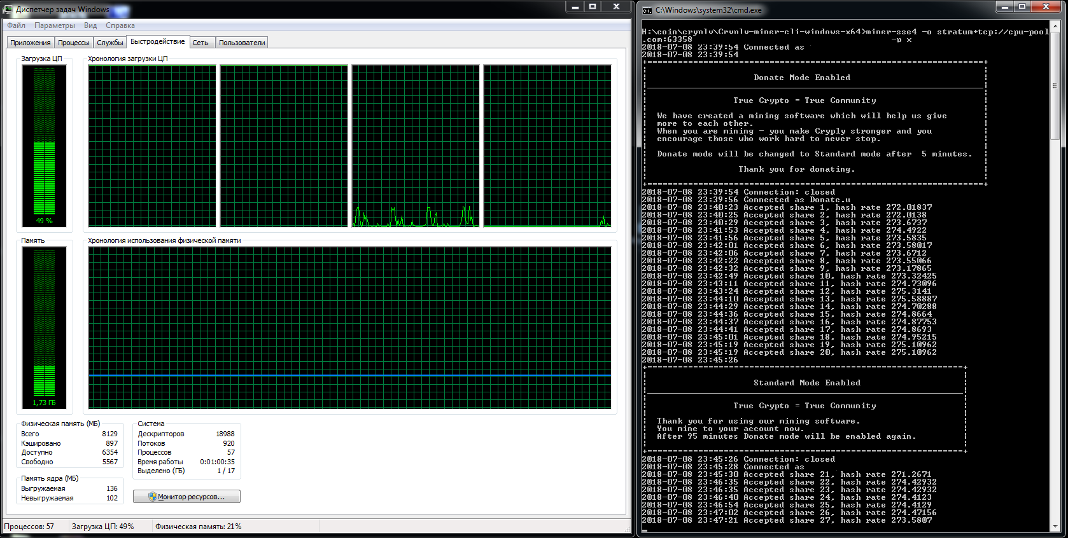Viewport: 1068px width, 538px height.
Task: Close the Task Manager window
Action: (616, 7)
